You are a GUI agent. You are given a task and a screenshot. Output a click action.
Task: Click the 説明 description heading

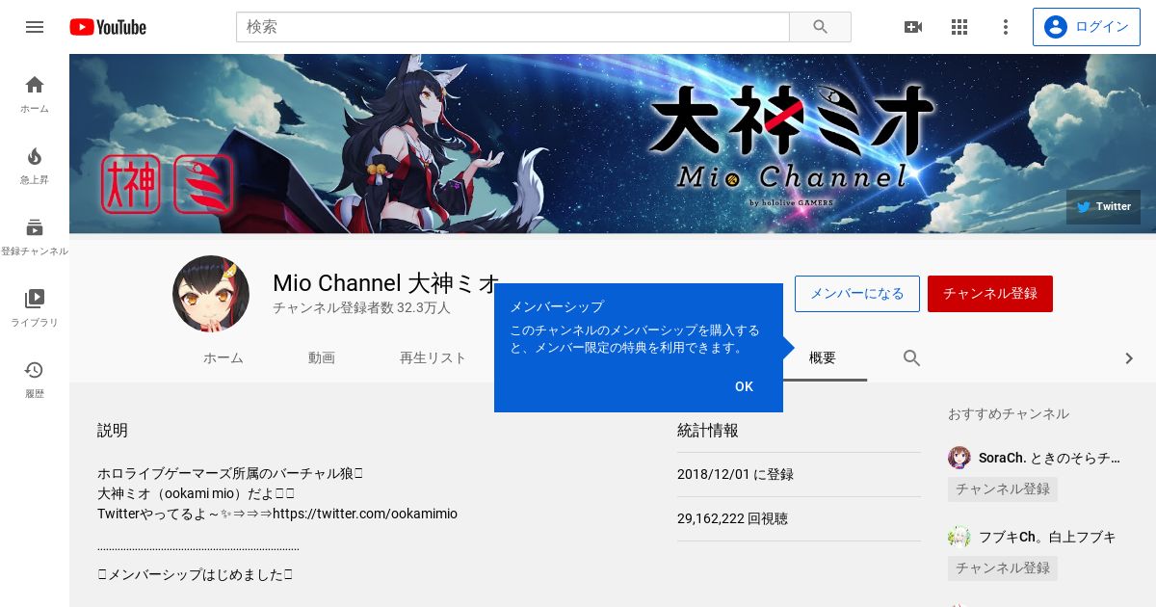click(113, 431)
